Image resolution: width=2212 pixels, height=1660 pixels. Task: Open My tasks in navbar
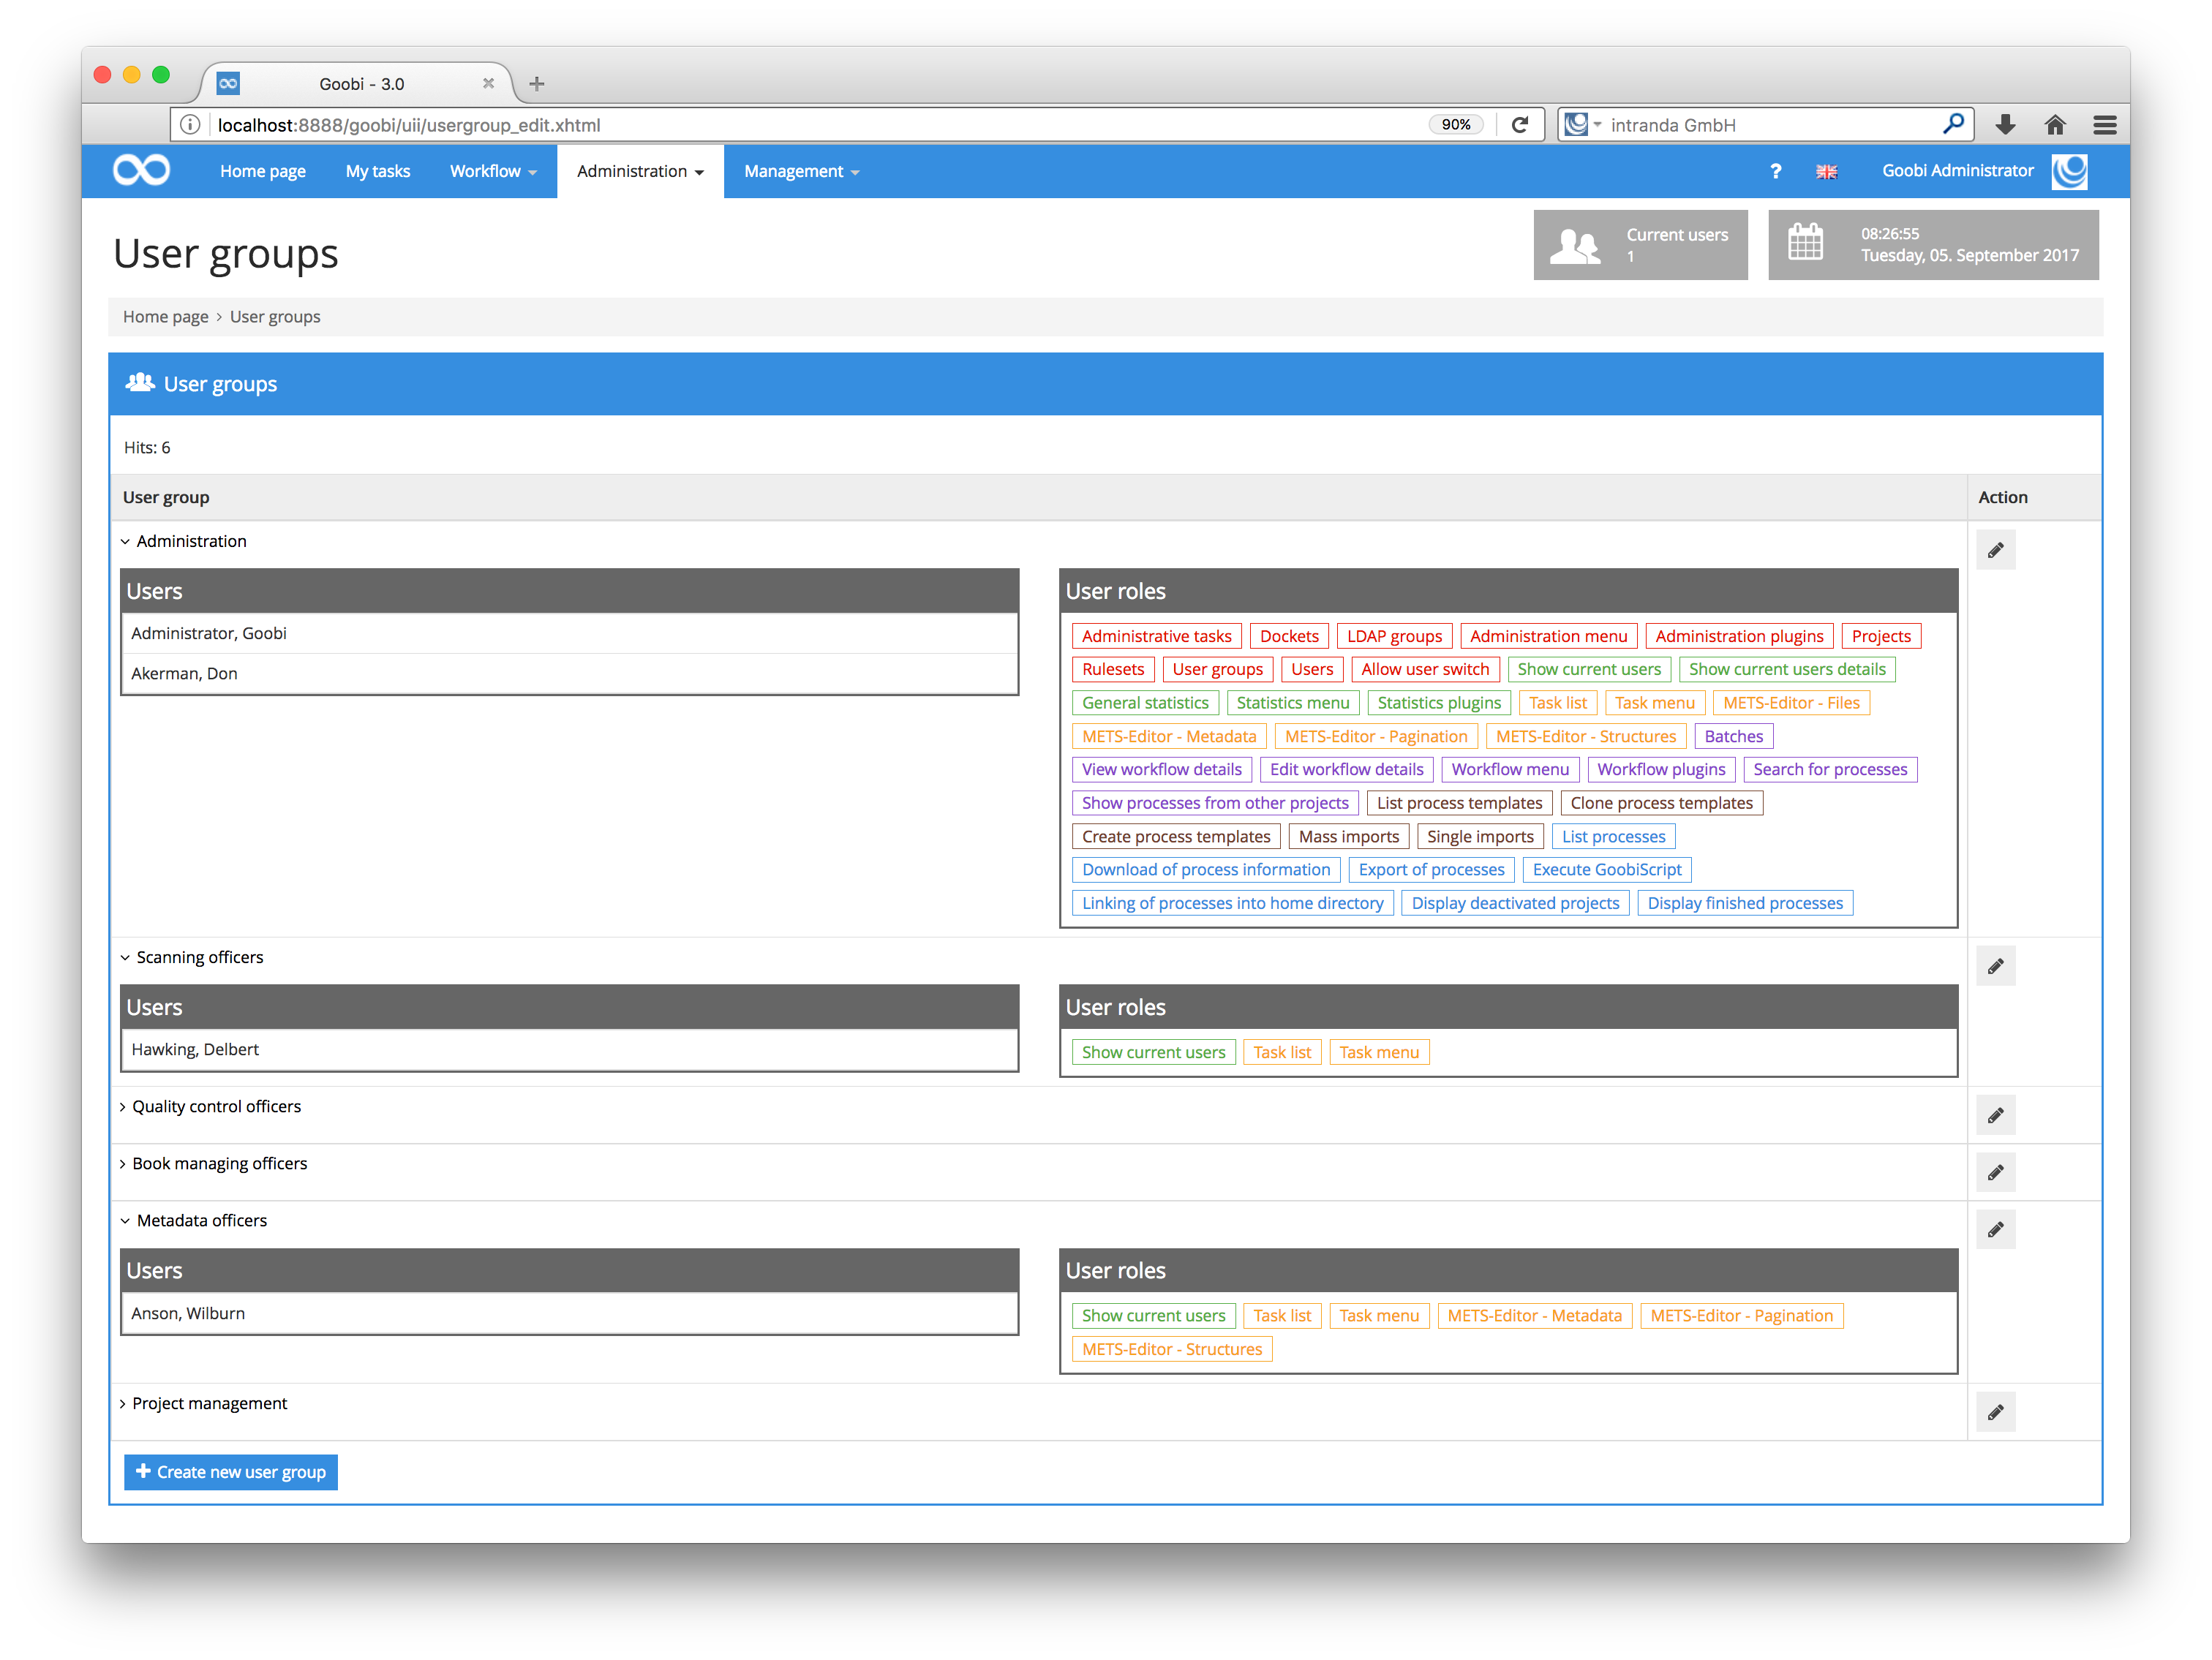pos(378,171)
